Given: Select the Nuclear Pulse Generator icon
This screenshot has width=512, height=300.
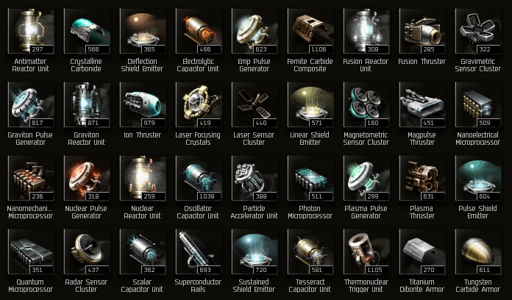Looking at the screenshot, I should coord(87,178).
